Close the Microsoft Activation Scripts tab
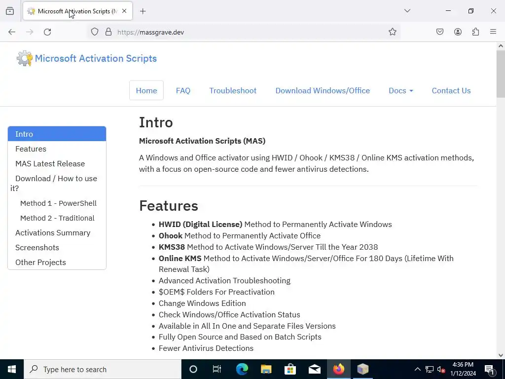Viewport: 505px width, 379px height. pos(124,11)
